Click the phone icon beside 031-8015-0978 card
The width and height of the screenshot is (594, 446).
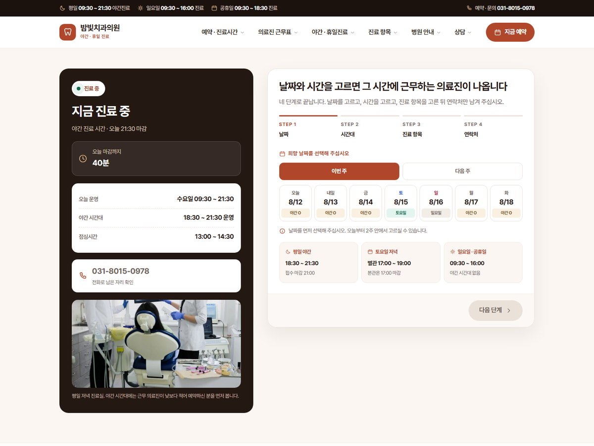pyautogui.click(x=83, y=276)
